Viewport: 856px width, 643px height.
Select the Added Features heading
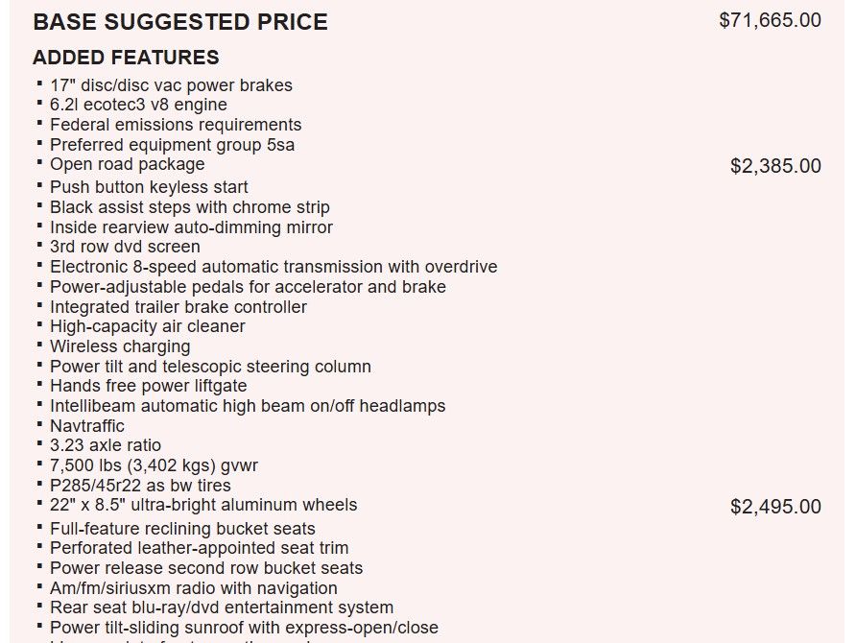[126, 58]
